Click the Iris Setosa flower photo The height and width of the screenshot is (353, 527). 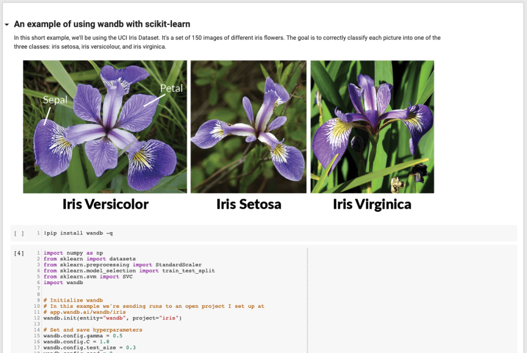click(x=248, y=126)
